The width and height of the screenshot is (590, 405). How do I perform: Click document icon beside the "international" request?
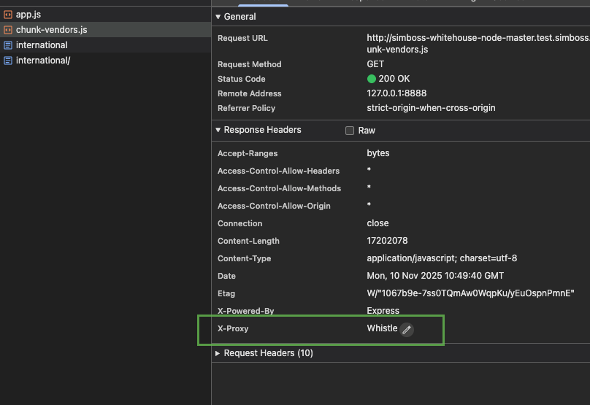coord(8,45)
